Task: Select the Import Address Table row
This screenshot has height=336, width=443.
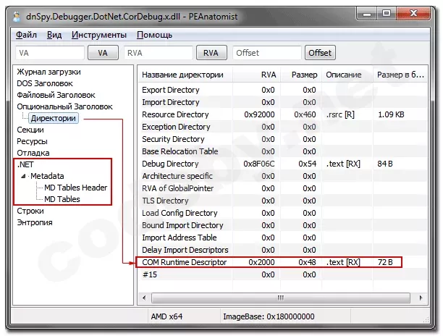Action: coord(282,238)
